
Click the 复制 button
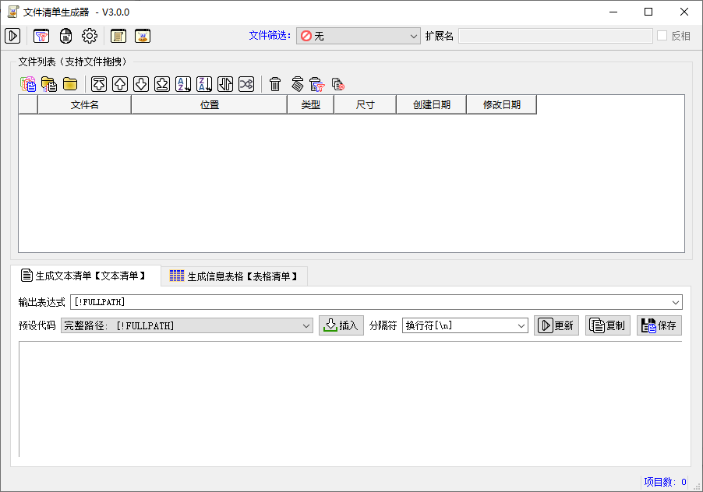(607, 326)
